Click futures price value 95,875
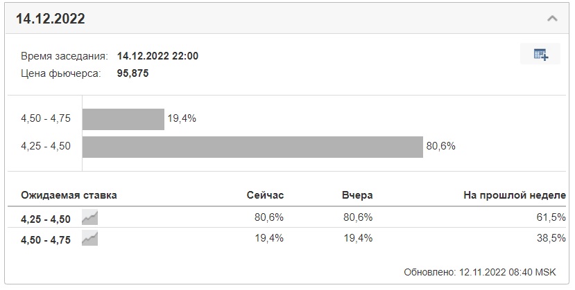Image resolution: width=575 pixels, height=290 pixels. click(132, 73)
